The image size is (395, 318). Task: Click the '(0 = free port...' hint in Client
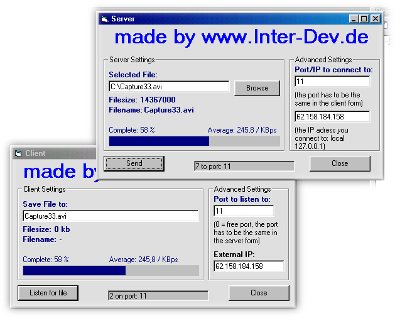point(246,233)
